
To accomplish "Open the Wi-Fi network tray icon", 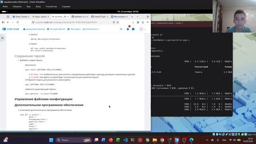I will click(230, 140).
